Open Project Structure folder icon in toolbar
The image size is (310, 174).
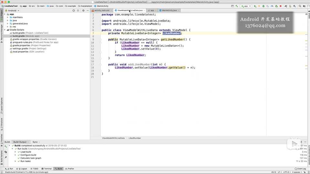[x=304, y=6]
